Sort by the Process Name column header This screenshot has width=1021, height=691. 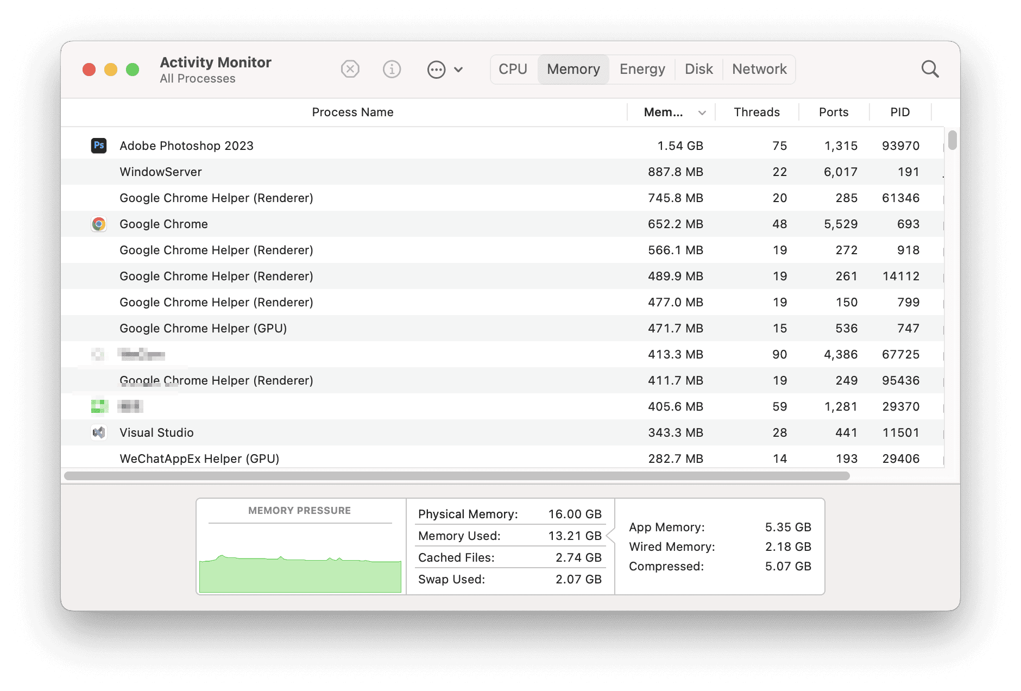click(x=352, y=112)
